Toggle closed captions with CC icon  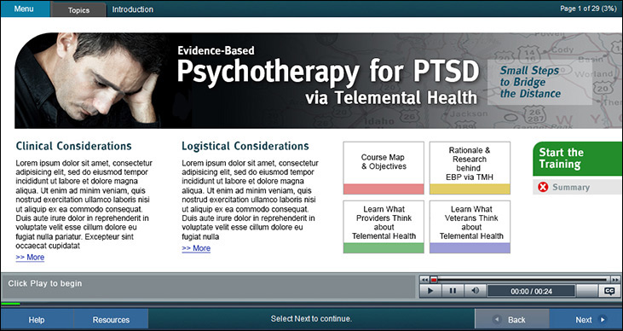[x=609, y=291]
